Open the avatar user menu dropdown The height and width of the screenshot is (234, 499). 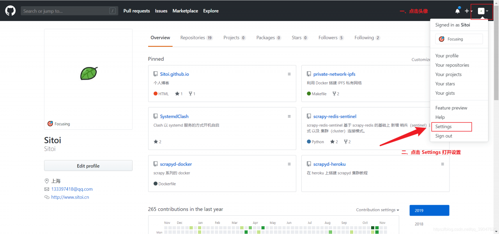483,11
